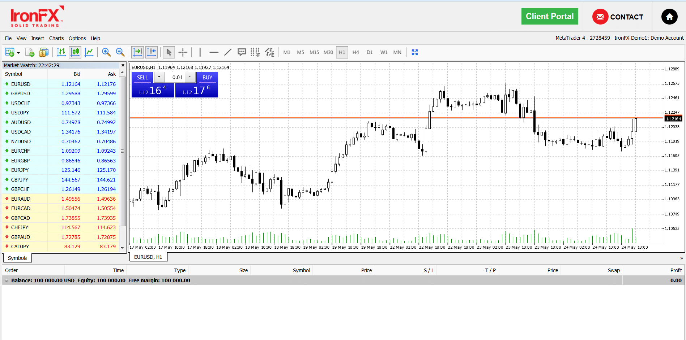Zoom in on the chart
686x340 pixels.
point(106,52)
